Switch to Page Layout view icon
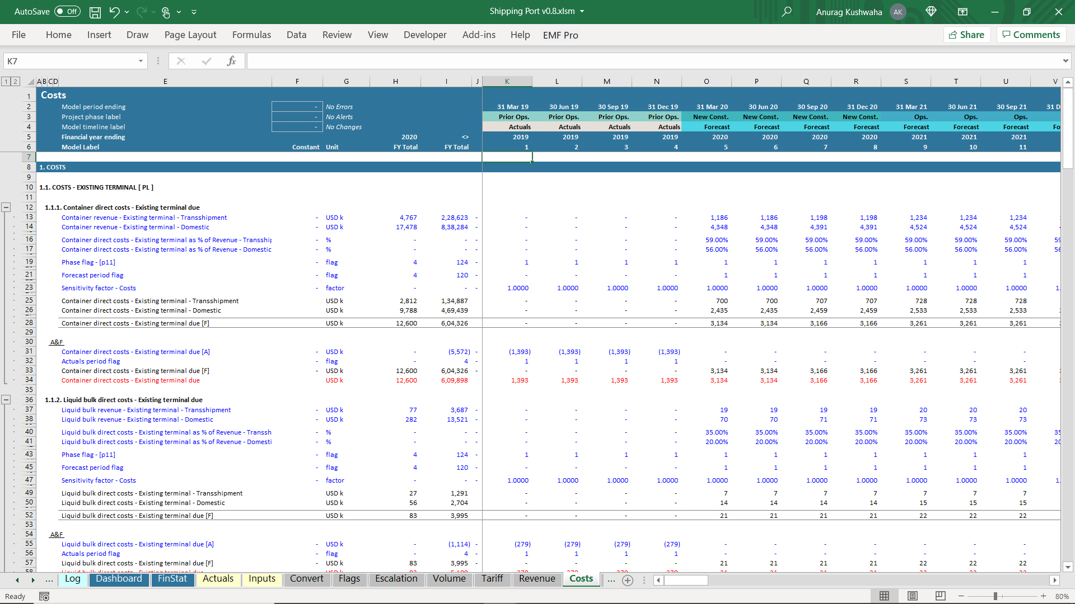The width and height of the screenshot is (1075, 604). (x=913, y=596)
